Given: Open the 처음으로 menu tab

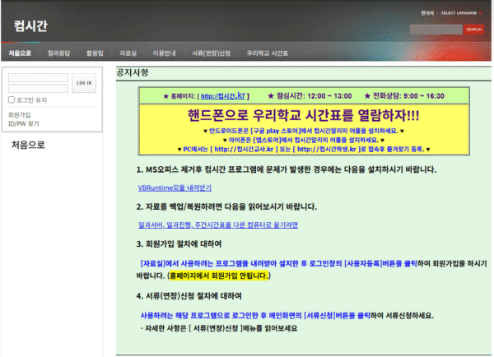Looking at the screenshot, I should [20, 53].
